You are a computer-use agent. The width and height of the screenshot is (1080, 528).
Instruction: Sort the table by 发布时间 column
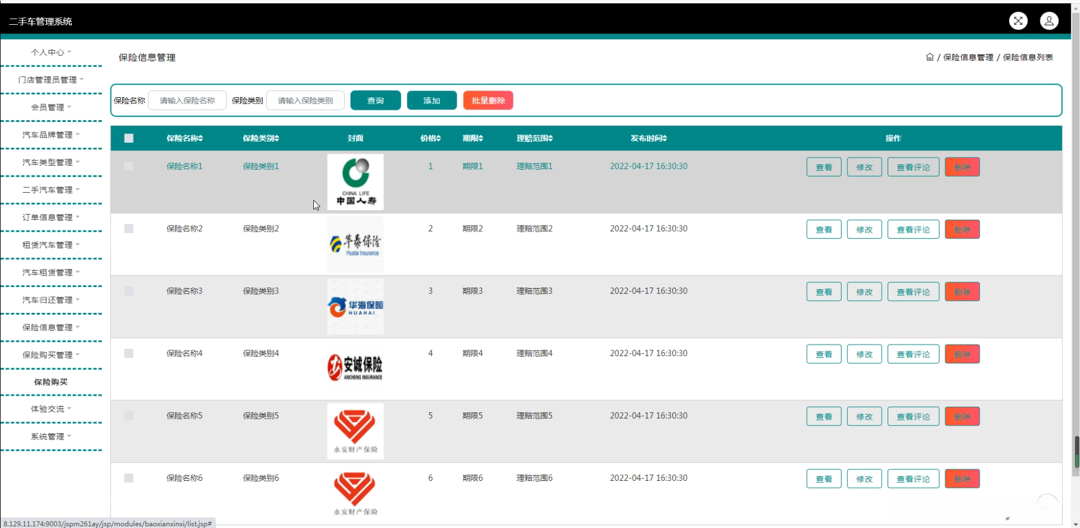coord(649,138)
